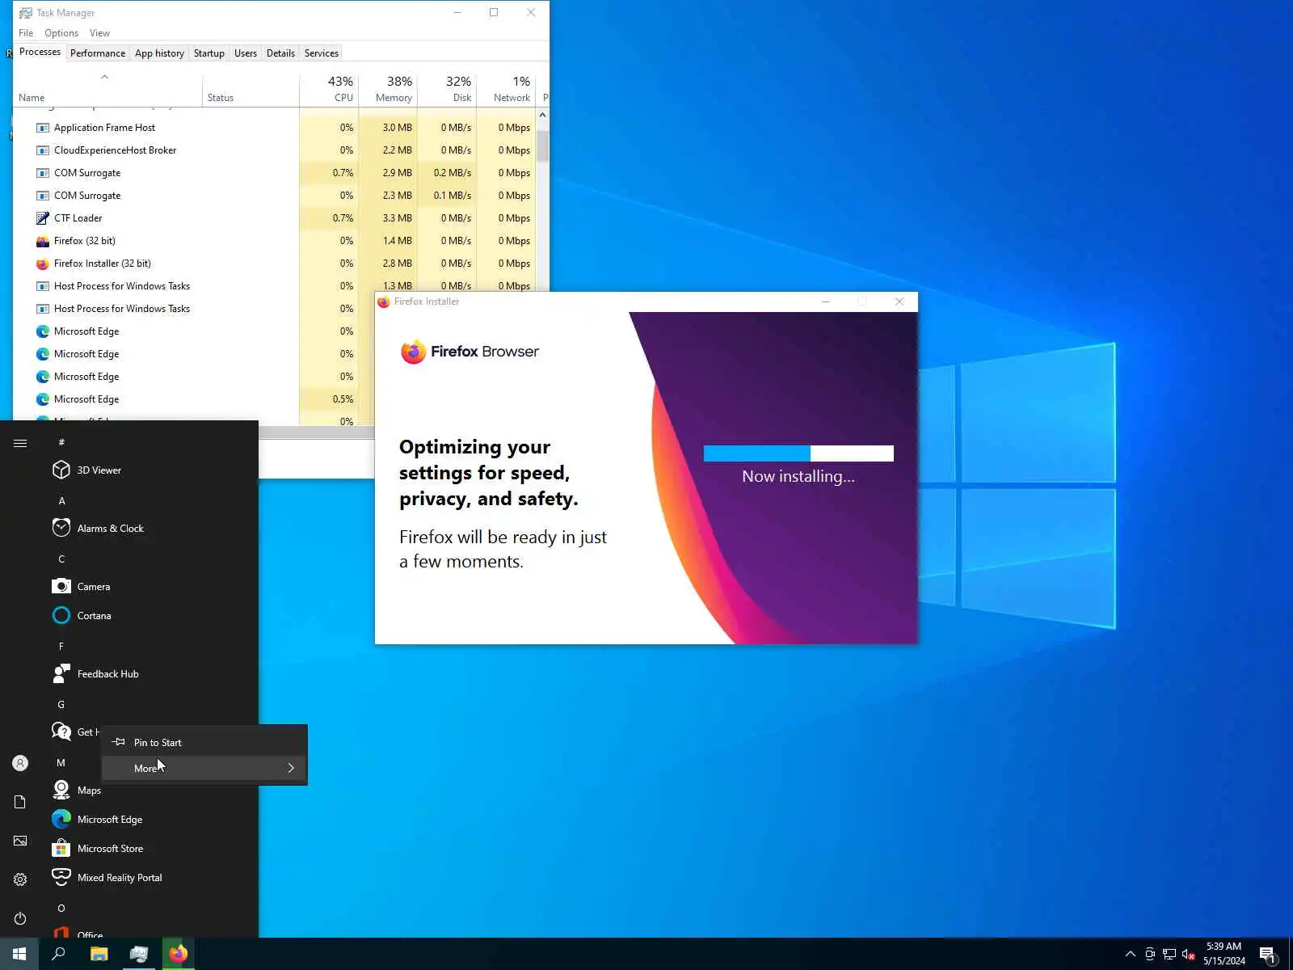Select Firefox Installer taskbar button
Viewport: 1293px width, 970px height.
[179, 954]
